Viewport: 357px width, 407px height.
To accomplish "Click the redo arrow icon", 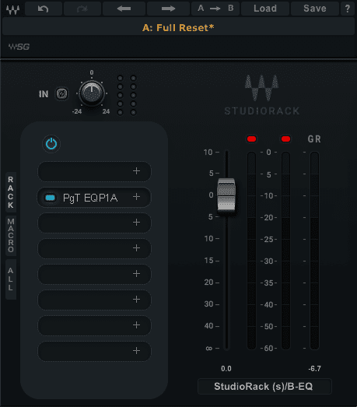I will pyautogui.click(x=82, y=9).
